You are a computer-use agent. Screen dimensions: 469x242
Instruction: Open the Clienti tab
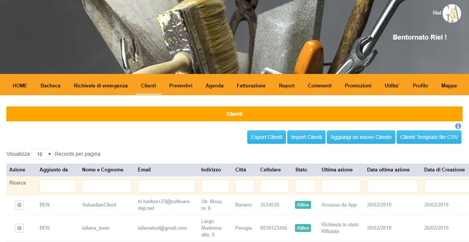point(148,86)
